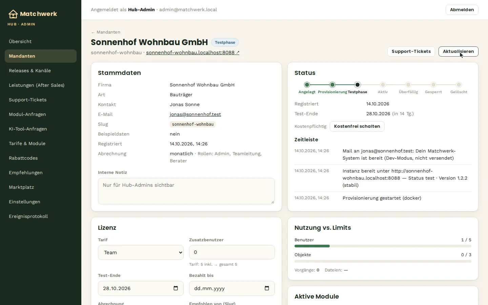Click Kostenfrei schalten button

click(357, 126)
